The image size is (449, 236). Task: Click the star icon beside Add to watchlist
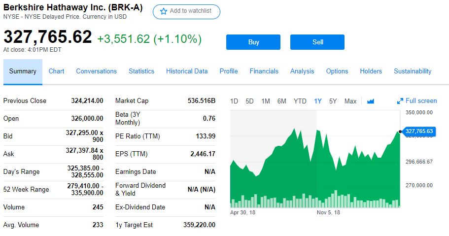pyautogui.click(x=164, y=11)
